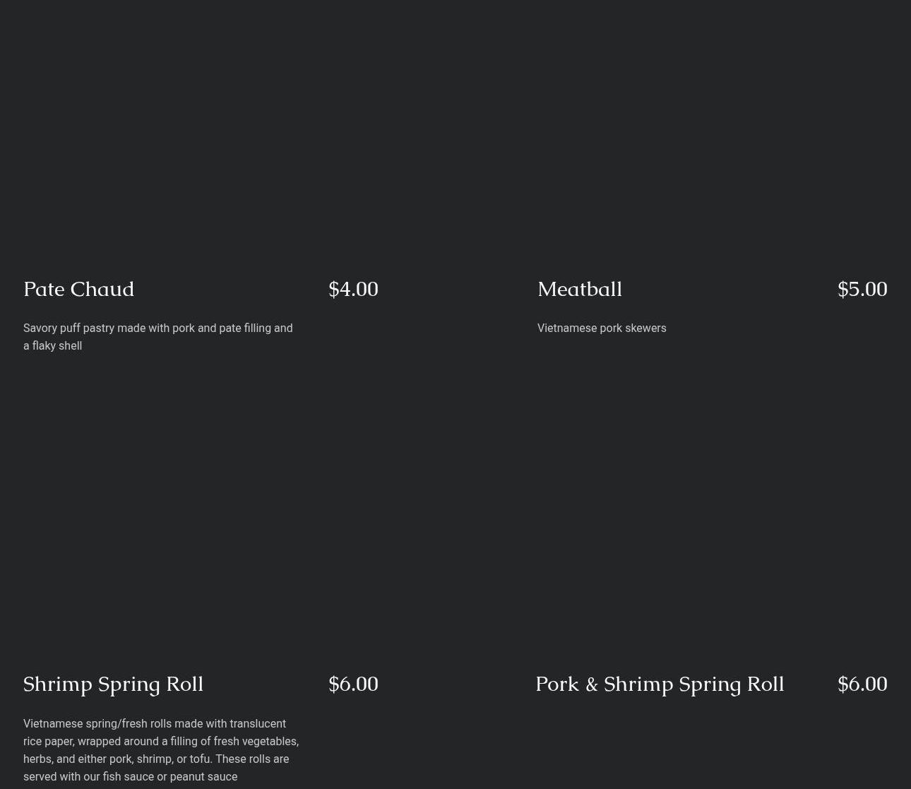Click the Pork & Shrimp Spring Roll $6.00 price
Screen dimensions: 911x789
coord(862,684)
